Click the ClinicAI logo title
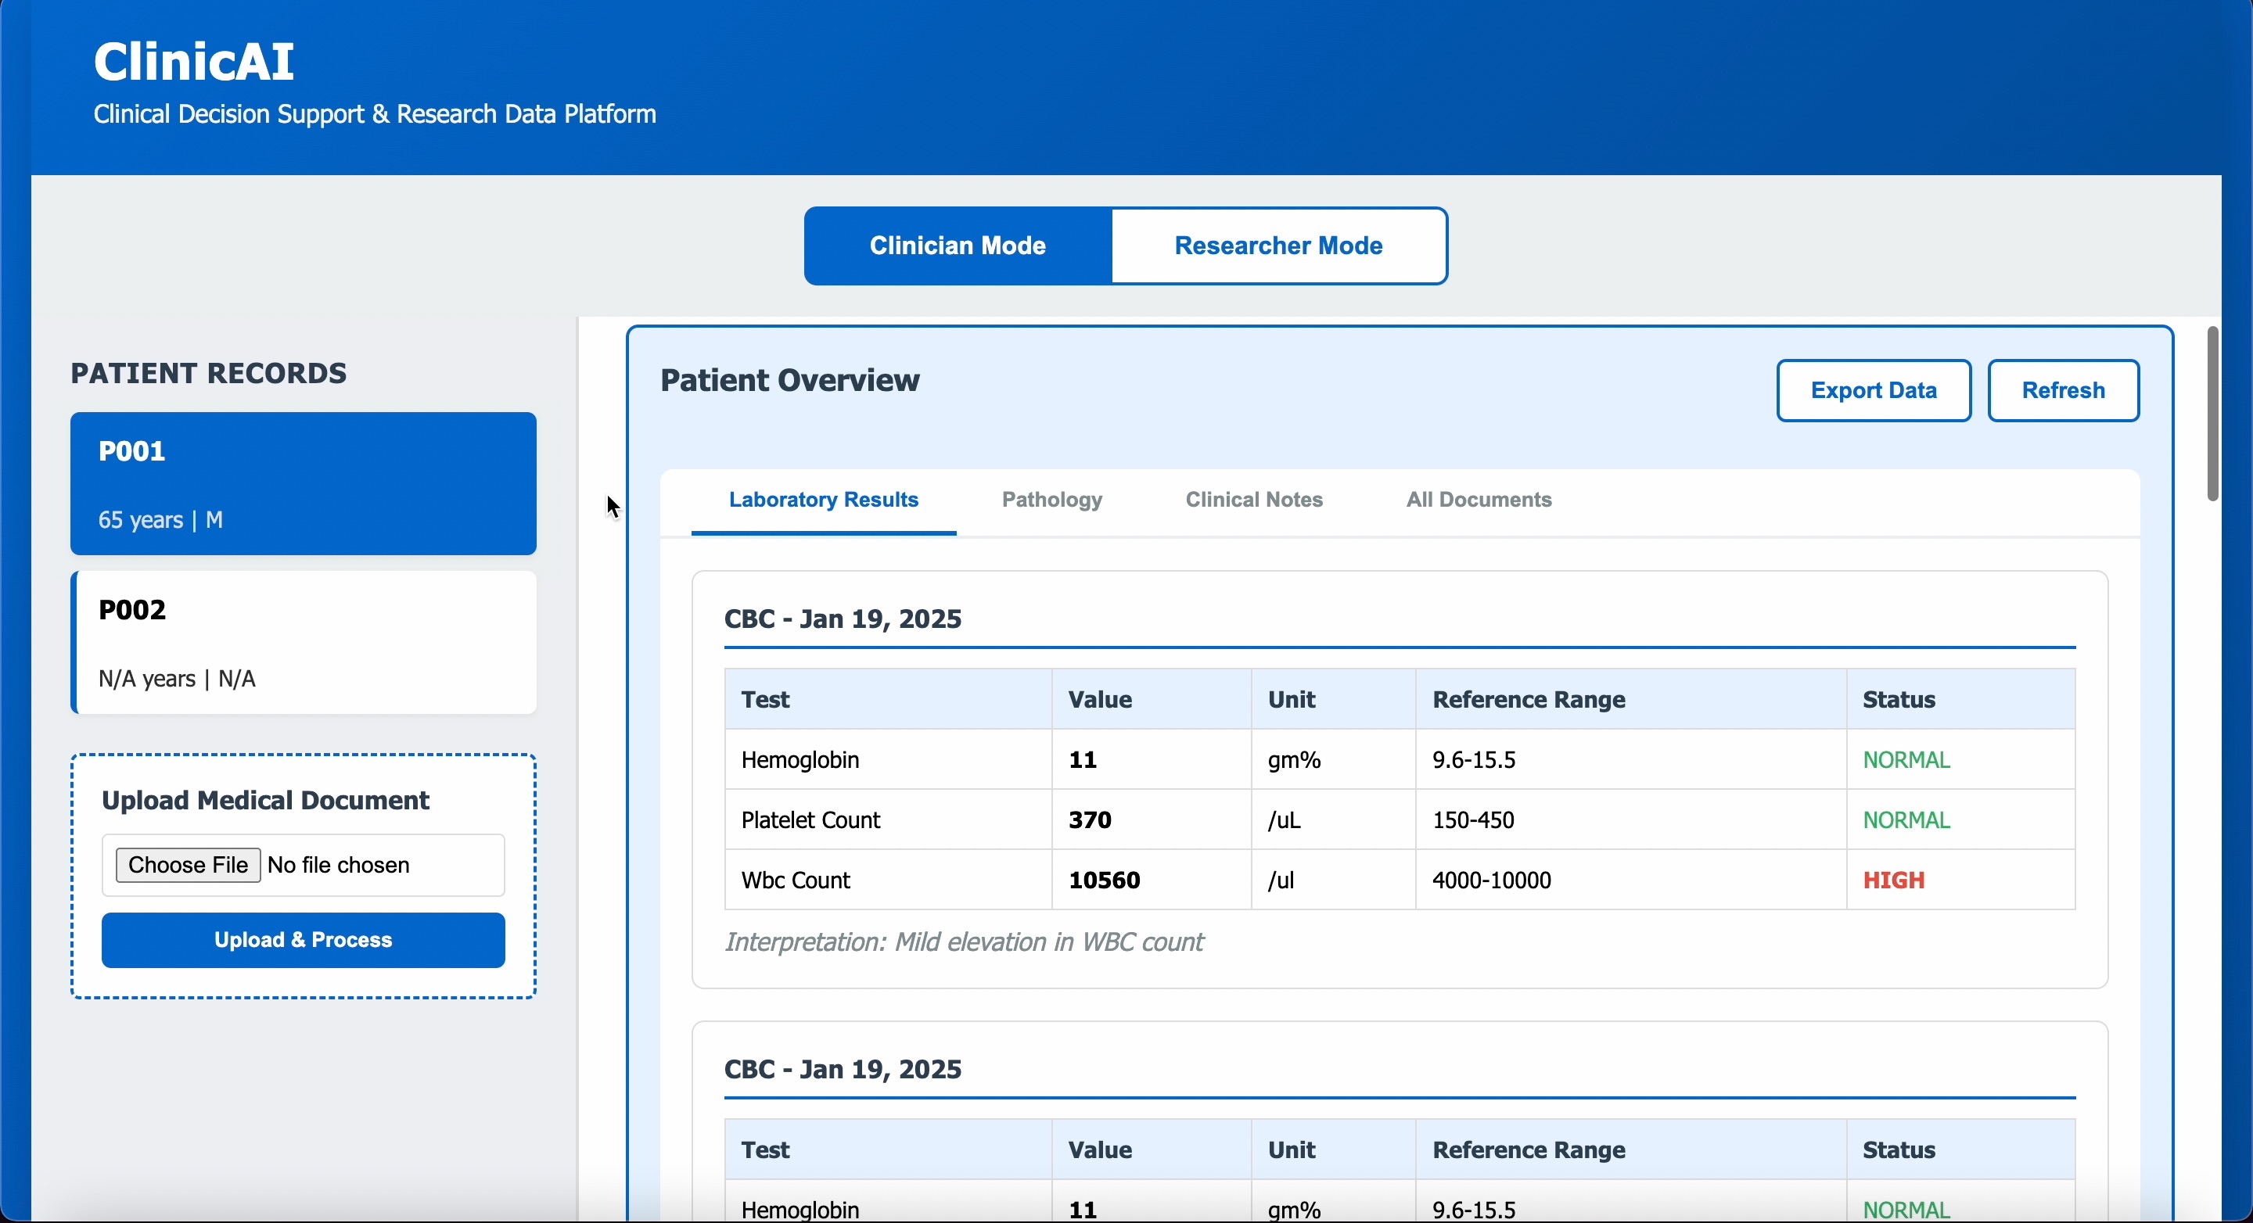 194,62
